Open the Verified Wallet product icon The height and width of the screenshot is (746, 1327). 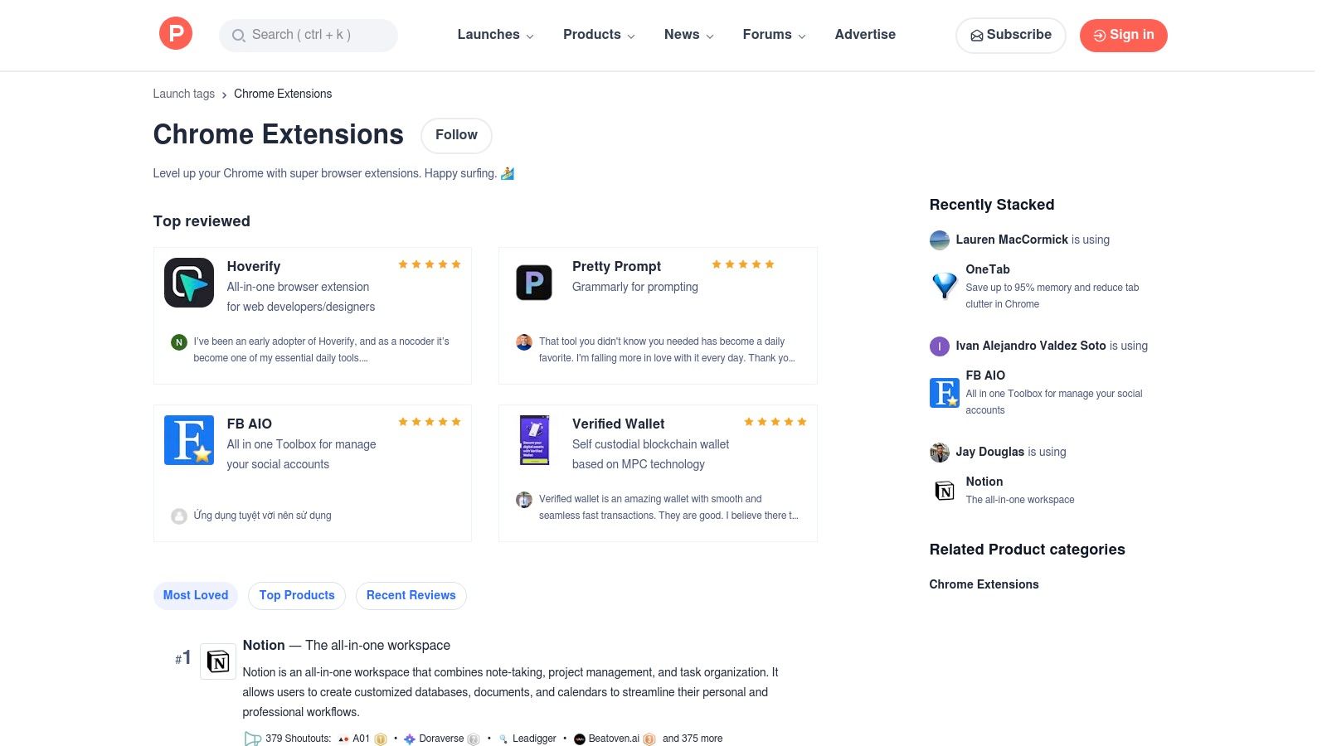pyautogui.click(x=534, y=439)
